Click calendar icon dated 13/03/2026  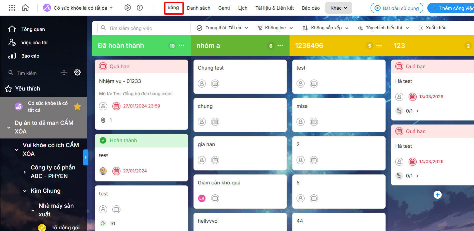coord(413,97)
